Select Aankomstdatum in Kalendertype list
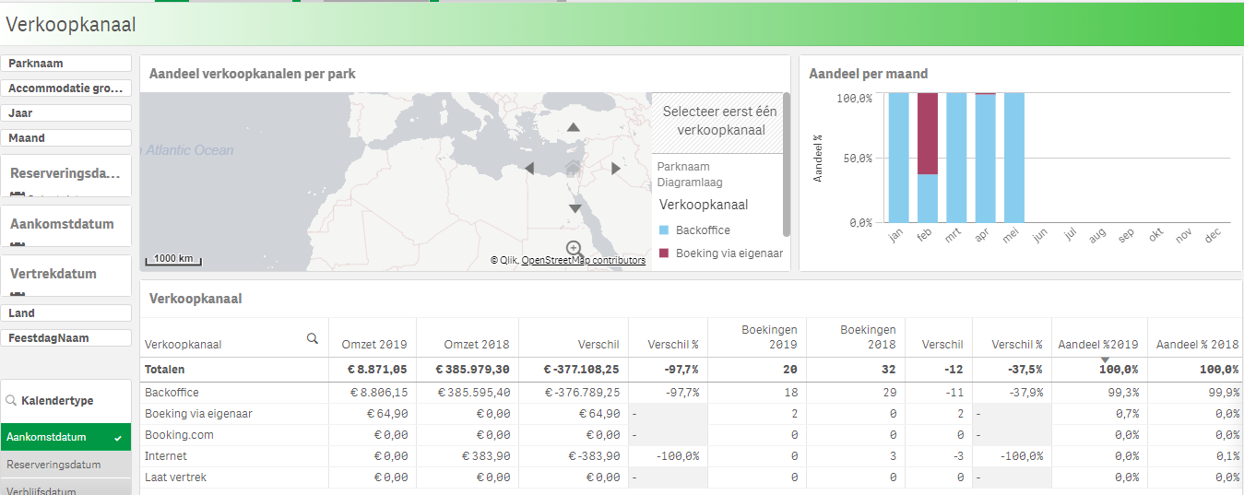The height and width of the screenshot is (495, 1244). [x=65, y=437]
